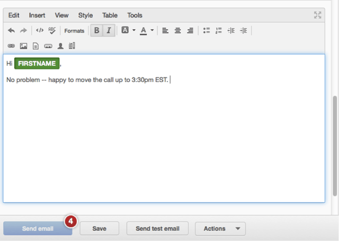Click the decrease indent icon
This screenshot has width=339, height=241.
[231, 31]
